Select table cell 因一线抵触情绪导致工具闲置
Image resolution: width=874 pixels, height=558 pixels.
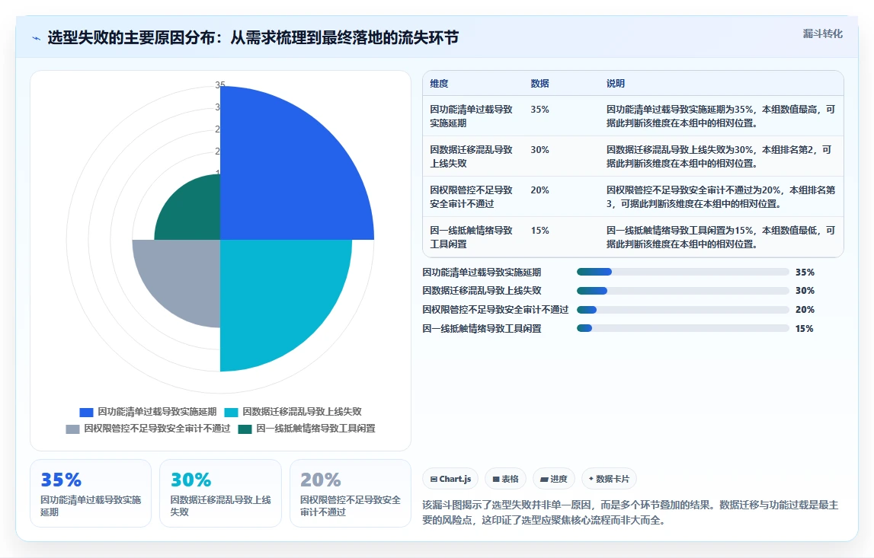click(x=471, y=237)
